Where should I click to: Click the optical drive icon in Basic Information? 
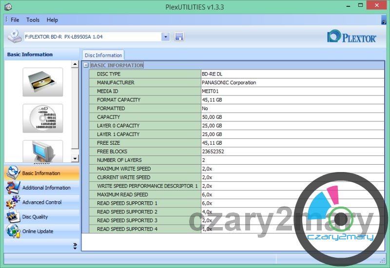tap(42, 82)
